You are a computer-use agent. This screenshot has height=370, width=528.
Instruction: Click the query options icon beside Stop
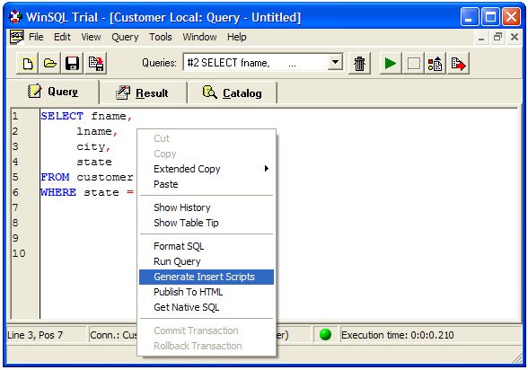click(435, 63)
